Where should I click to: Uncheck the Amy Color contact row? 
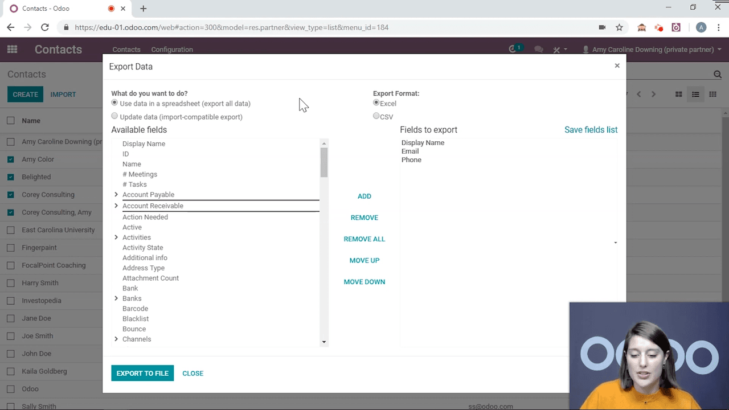10,159
